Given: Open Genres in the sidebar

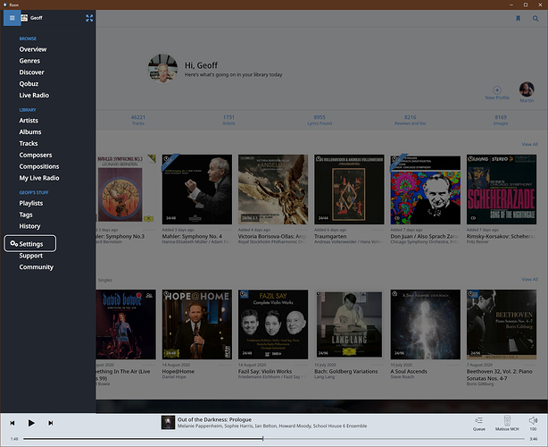Looking at the screenshot, I should (x=29, y=61).
